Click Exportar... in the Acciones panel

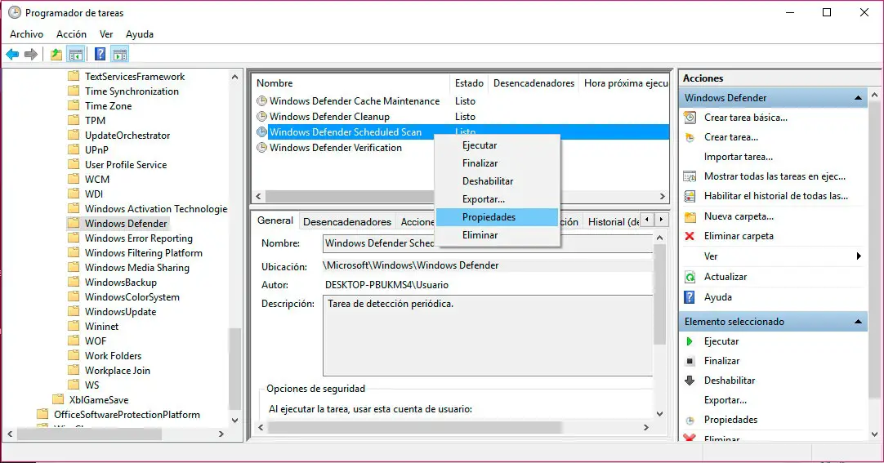pyautogui.click(x=726, y=400)
